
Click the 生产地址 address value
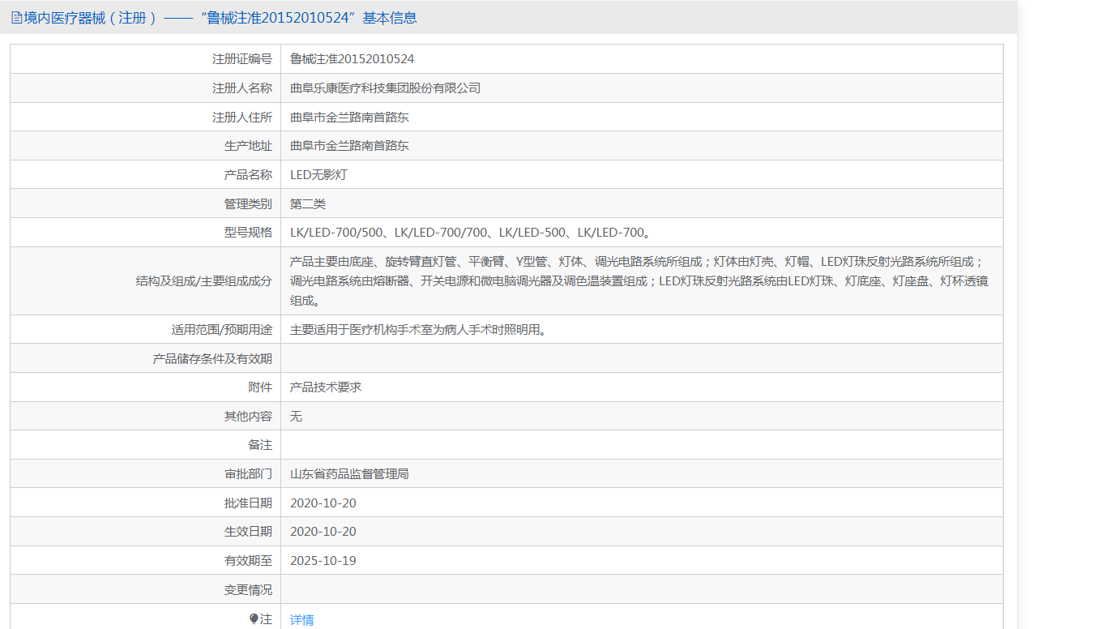[x=350, y=146]
